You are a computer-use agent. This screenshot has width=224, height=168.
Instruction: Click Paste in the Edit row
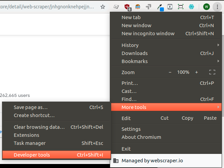210,118
